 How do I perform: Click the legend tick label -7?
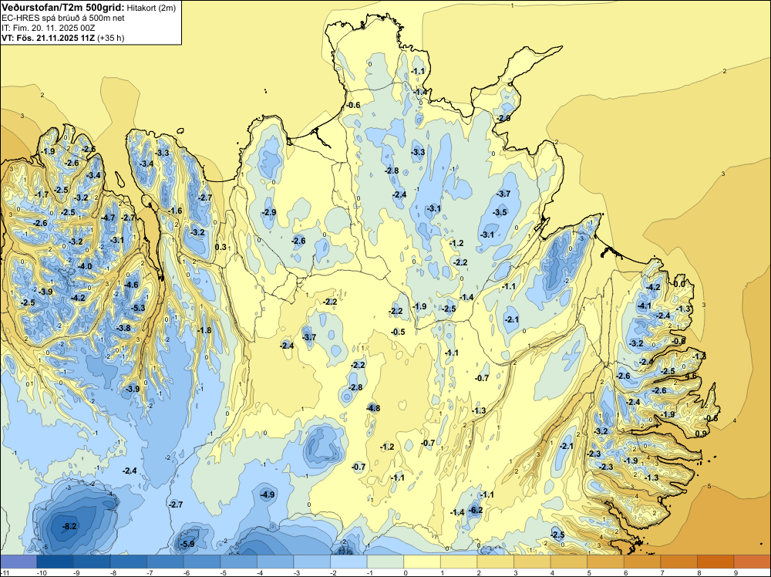click(x=151, y=572)
